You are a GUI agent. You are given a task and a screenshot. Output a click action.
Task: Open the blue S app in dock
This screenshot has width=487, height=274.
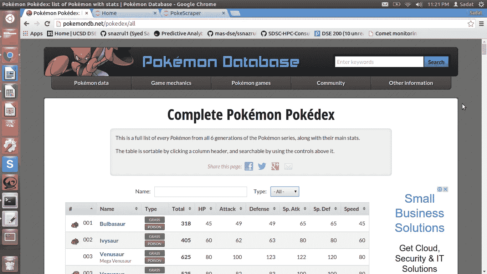pyautogui.click(x=10, y=164)
